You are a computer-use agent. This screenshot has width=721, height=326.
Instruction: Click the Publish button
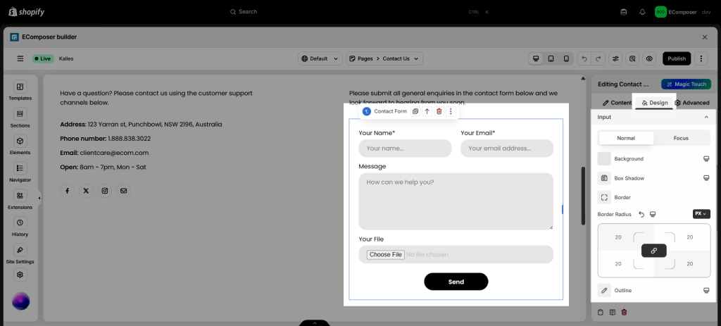676,58
